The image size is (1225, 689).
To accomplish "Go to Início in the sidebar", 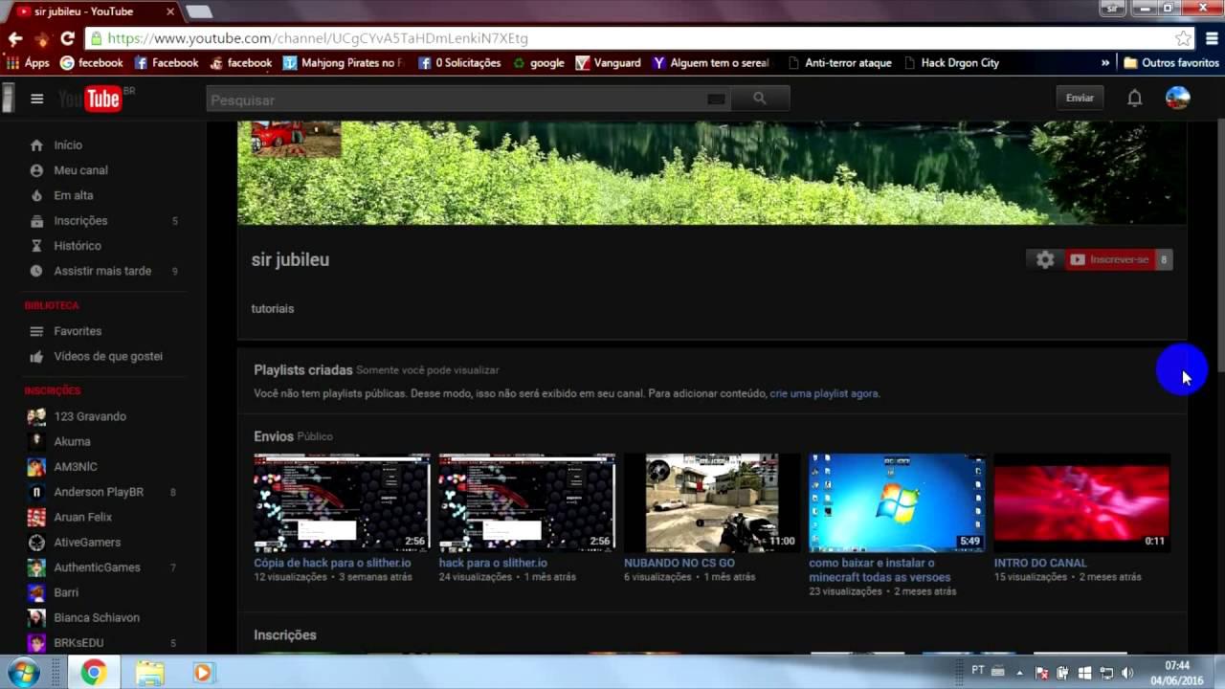I will tap(68, 145).
